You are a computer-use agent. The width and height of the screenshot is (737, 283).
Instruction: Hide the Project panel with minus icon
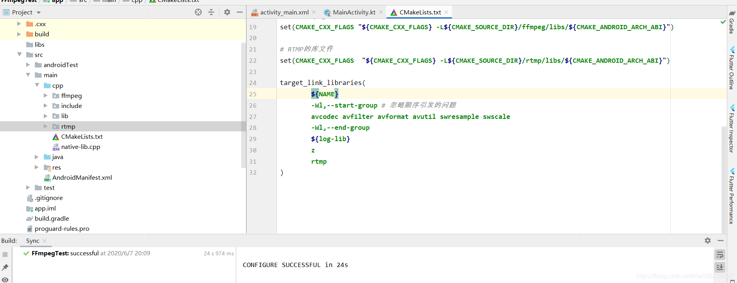point(240,12)
